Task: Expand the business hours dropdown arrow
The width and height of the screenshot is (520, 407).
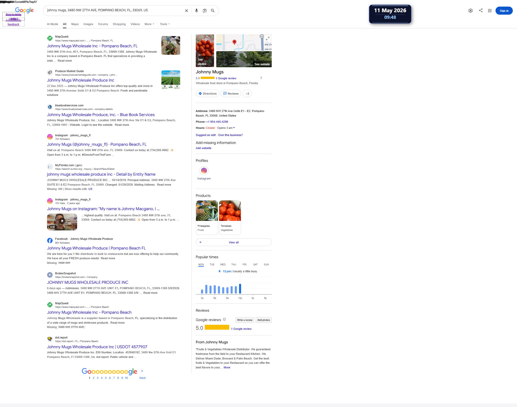Action: coord(234,128)
